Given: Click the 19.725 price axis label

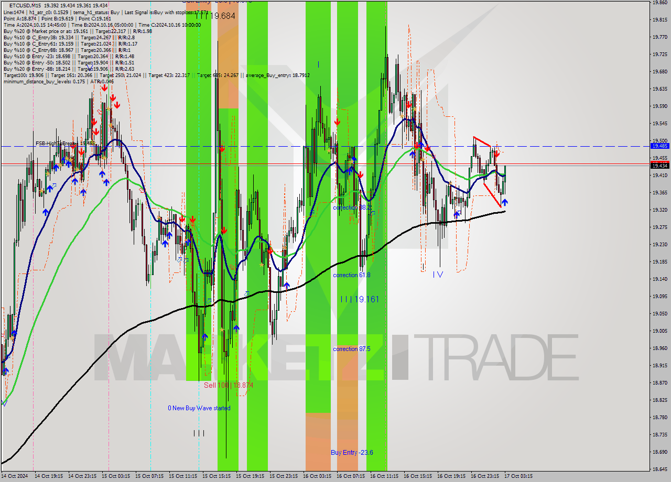Looking at the screenshot, I should click(x=659, y=54).
